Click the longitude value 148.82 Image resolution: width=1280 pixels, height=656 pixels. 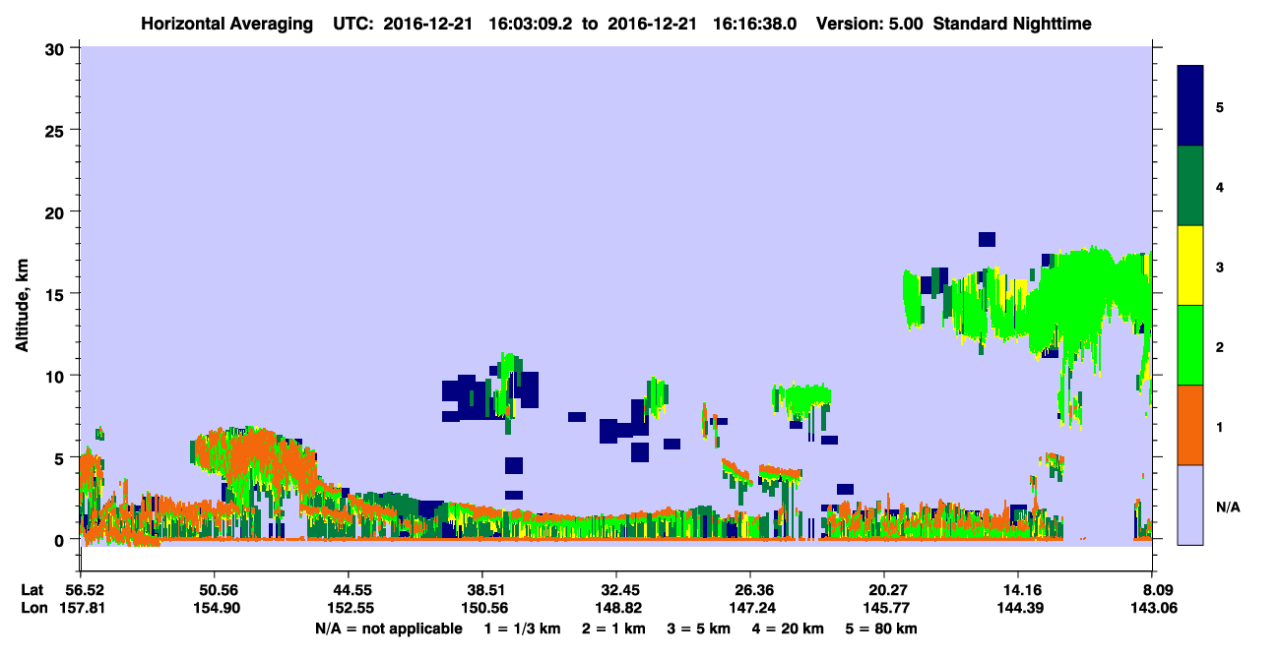pos(616,609)
